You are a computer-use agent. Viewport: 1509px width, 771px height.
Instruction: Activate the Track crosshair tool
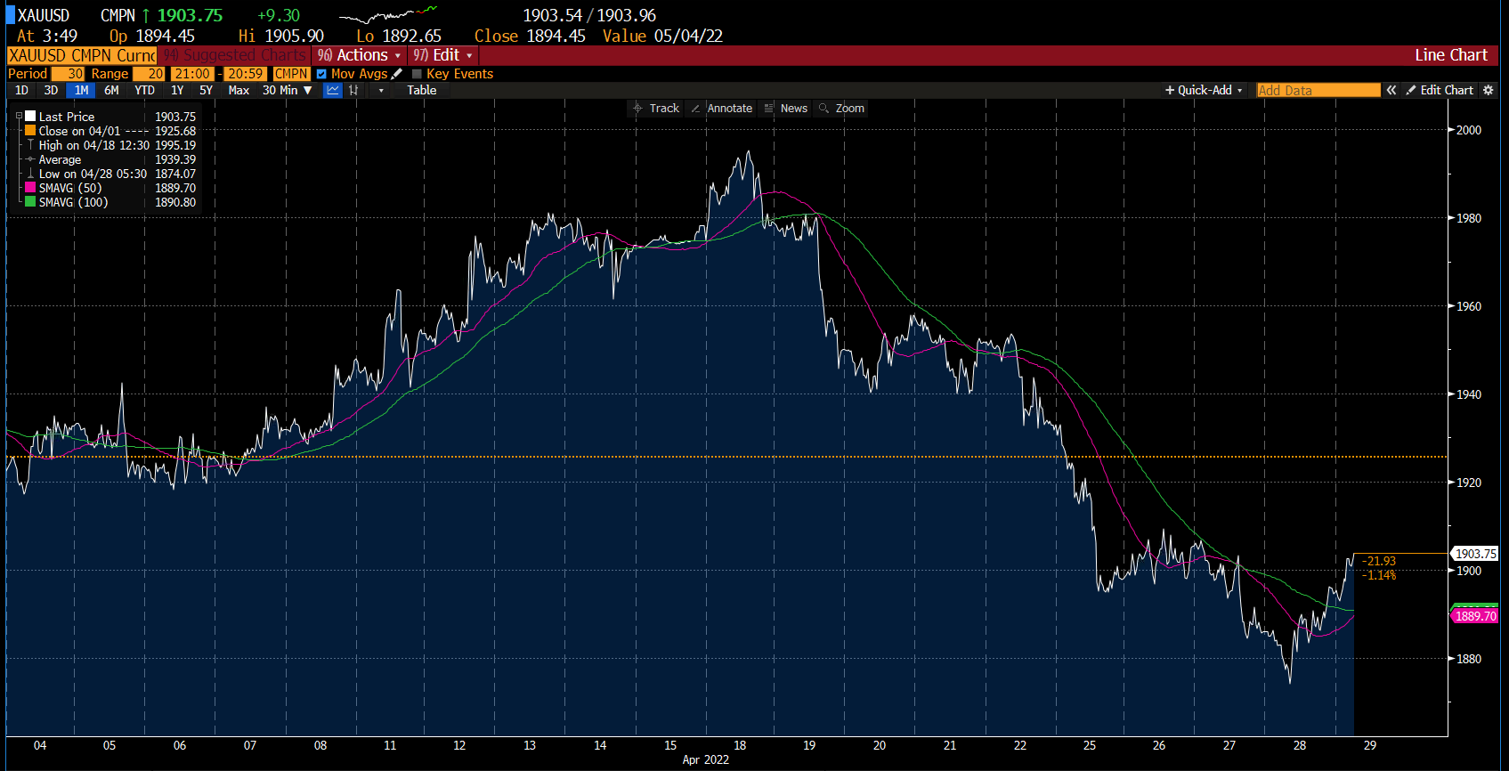click(655, 108)
